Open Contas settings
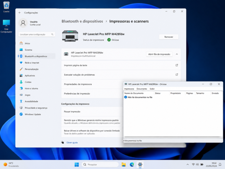Screen dimensions: 225x169 (x=37, y=82)
